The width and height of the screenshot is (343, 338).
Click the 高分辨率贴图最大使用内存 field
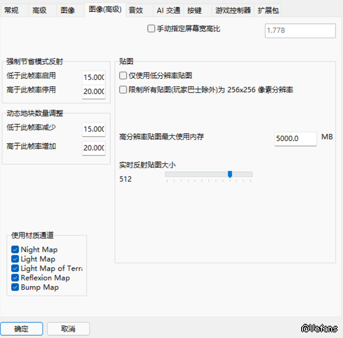coord(295,139)
